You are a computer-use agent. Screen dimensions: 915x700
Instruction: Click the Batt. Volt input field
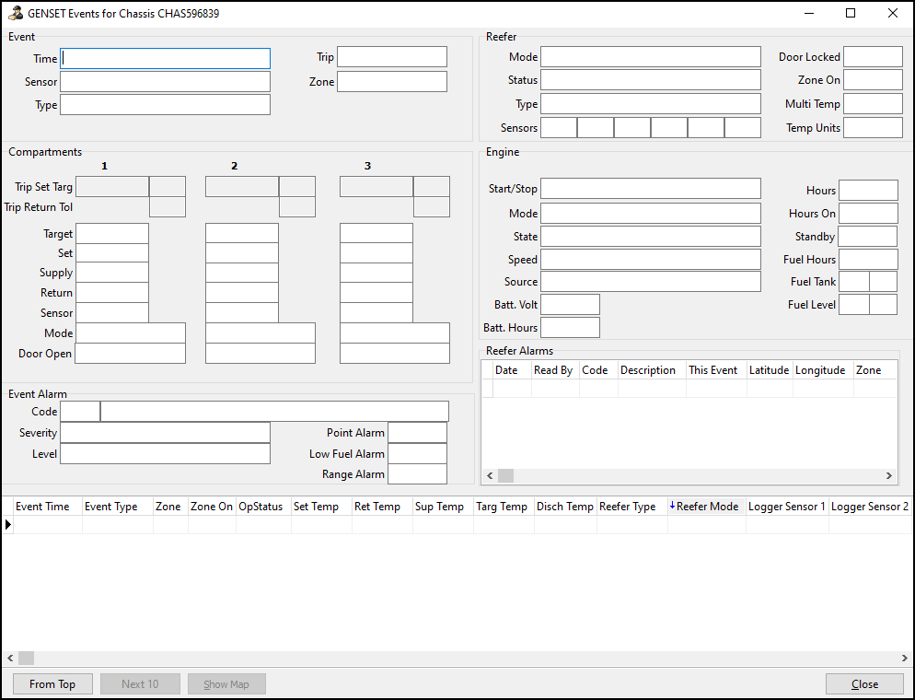[x=569, y=303]
